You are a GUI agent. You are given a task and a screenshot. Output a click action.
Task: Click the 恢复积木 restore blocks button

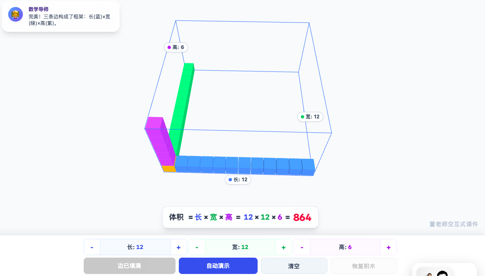tap(363, 266)
